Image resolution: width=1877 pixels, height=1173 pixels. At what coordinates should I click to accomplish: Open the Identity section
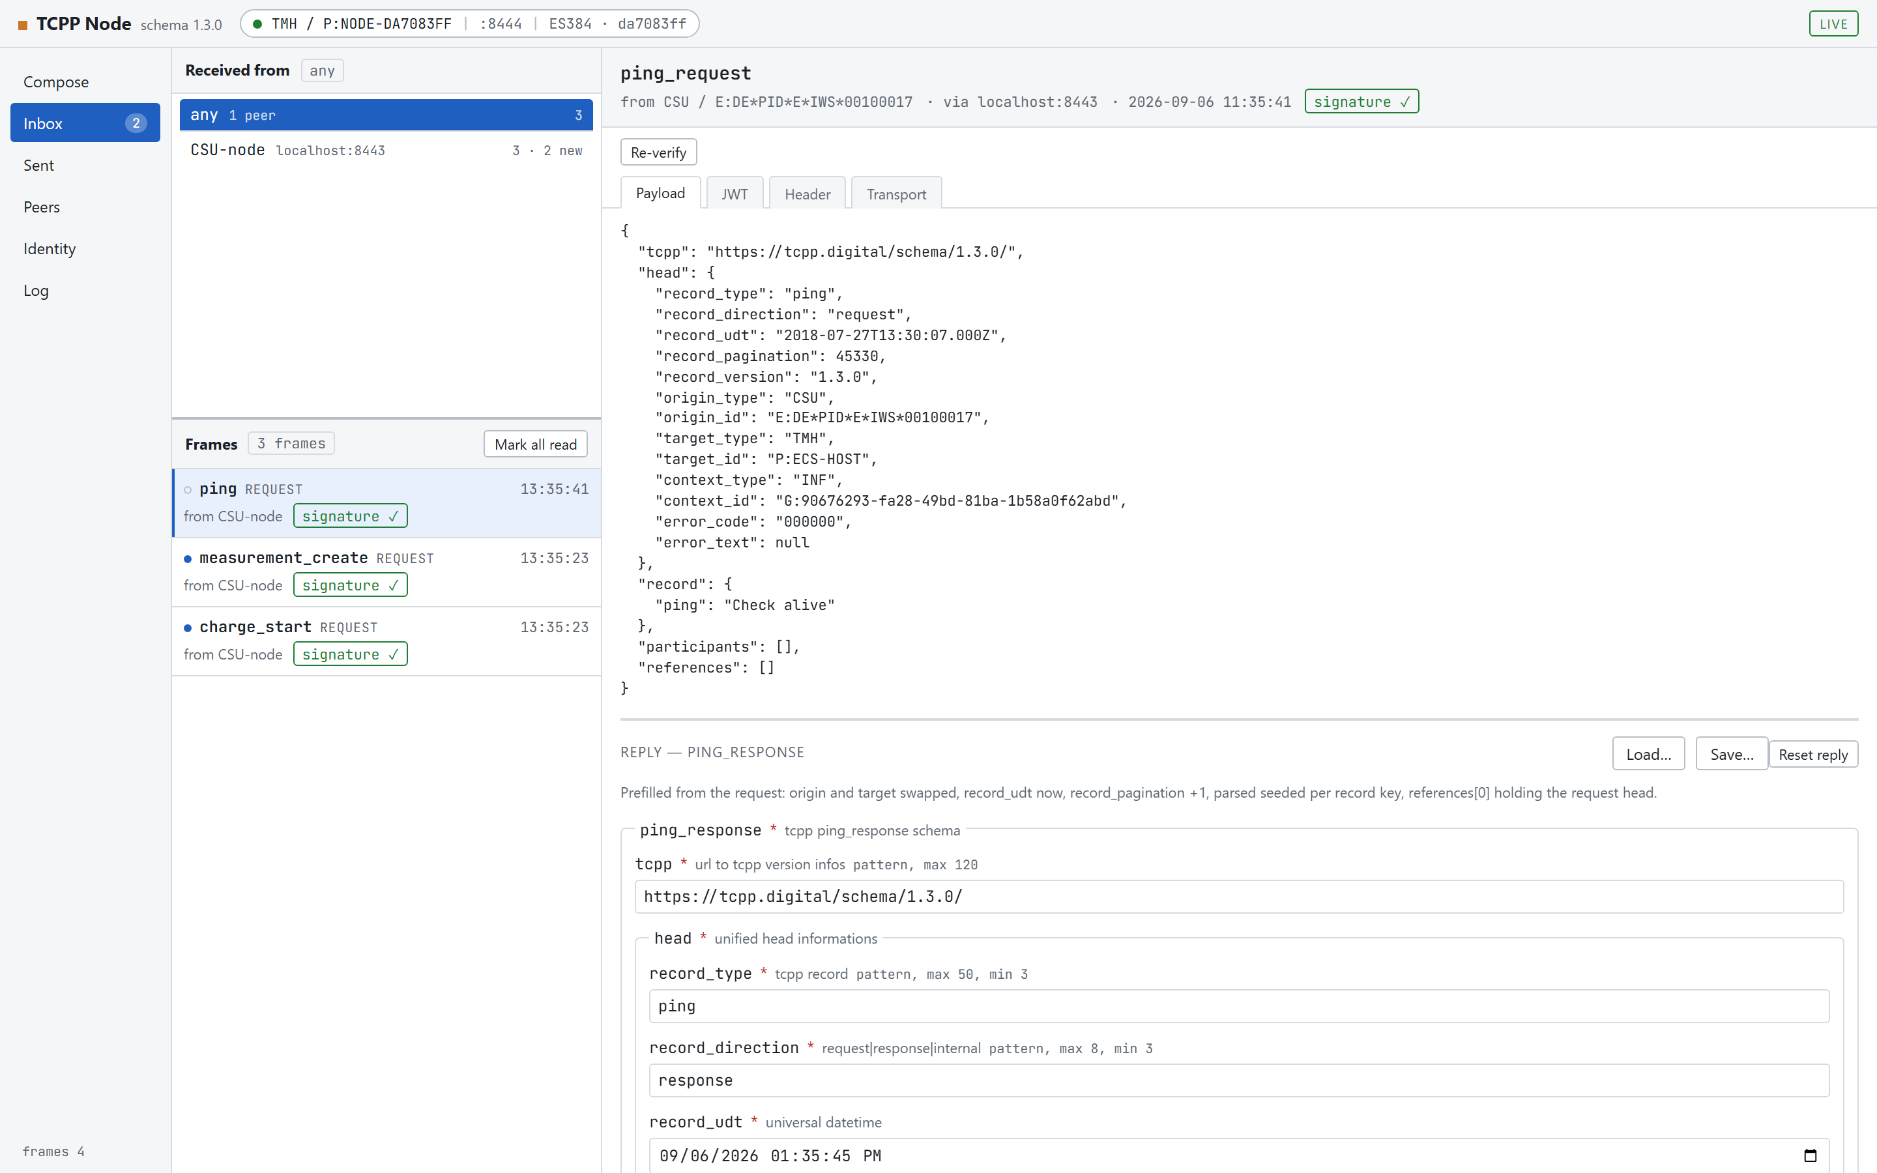pos(85,248)
